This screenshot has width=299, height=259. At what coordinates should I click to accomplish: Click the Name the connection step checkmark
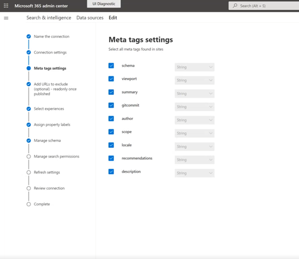click(29, 36)
